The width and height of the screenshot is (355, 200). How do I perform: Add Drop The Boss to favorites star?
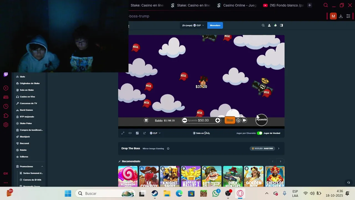pos(168,148)
